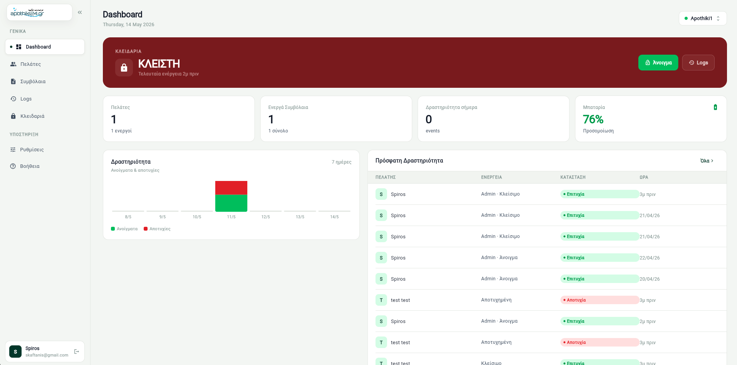Open Dashboard in the sidebar
Screen dimensions: 737x365
pyautogui.click(x=45, y=47)
